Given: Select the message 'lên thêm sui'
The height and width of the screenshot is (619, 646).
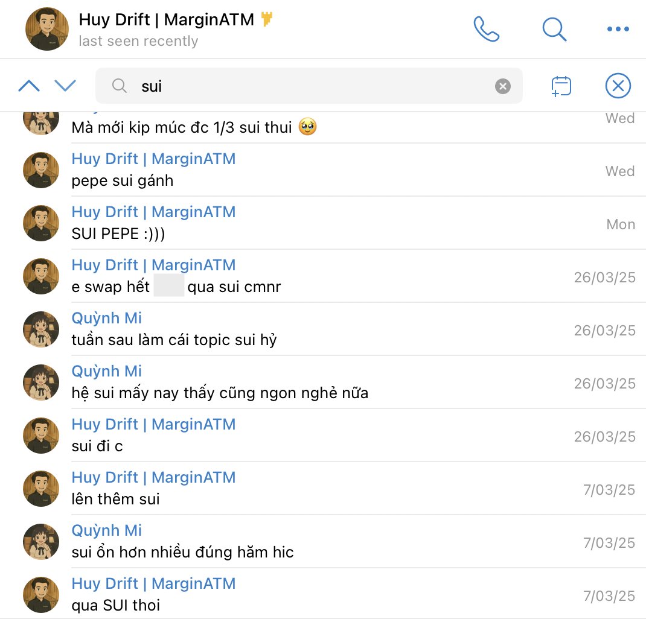Looking at the screenshot, I should coord(116,499).
